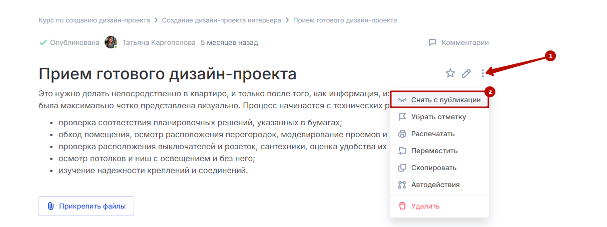Screen dimensions: 607x227
Task: Click the closed-eye unpublish icon
Action: point(402,100)
